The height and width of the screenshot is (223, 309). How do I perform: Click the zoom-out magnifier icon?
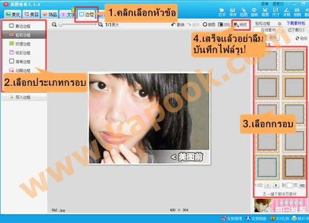pos(54,25)
